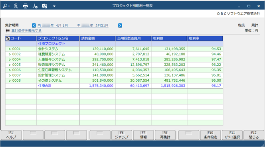The width and height of the screenshot is (265, 147).
Task: Select the 販売管理システム cell
Action: (x=58, y=65)
